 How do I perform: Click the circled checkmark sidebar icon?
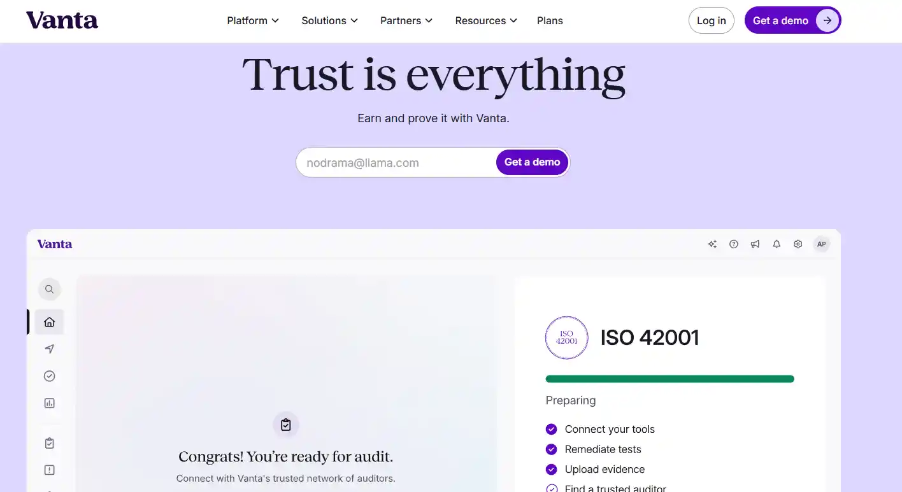[x=49, y=376]
